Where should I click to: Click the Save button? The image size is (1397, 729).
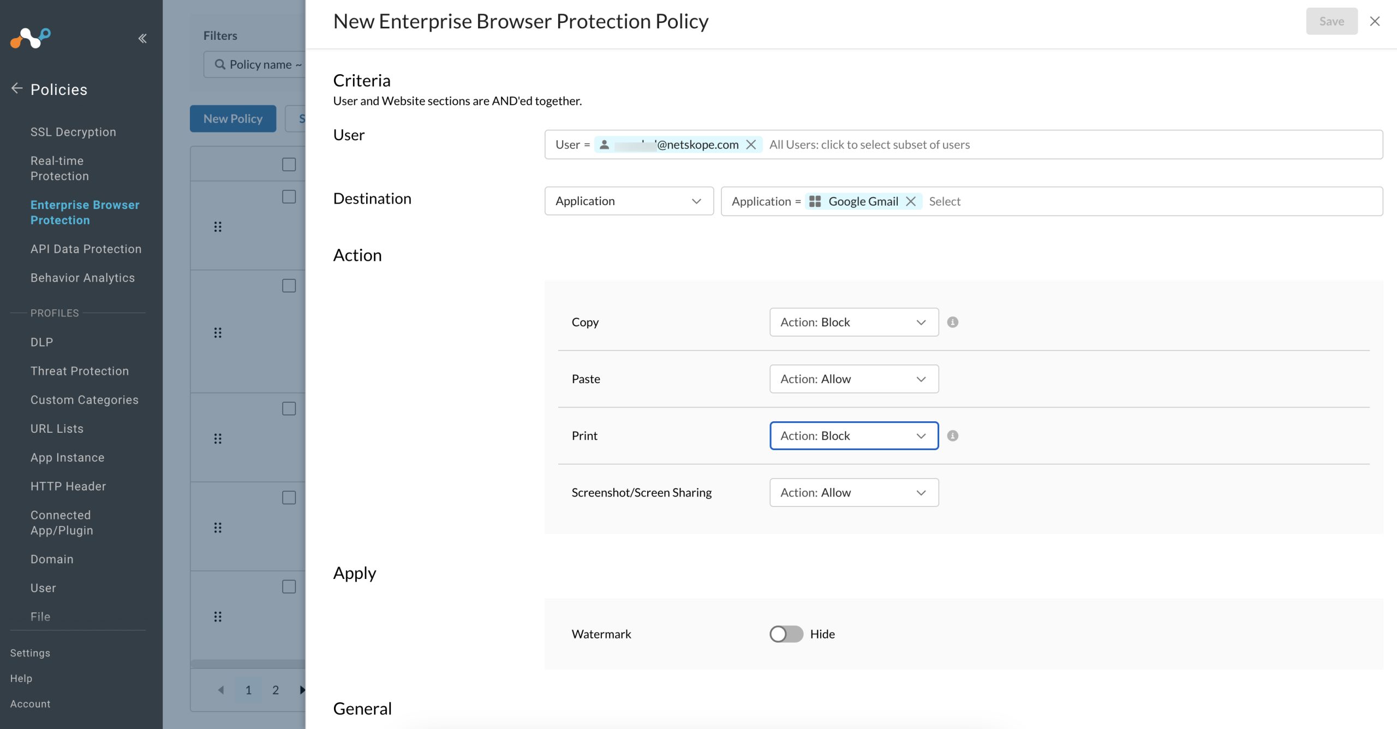click(x=1331, y=21)
